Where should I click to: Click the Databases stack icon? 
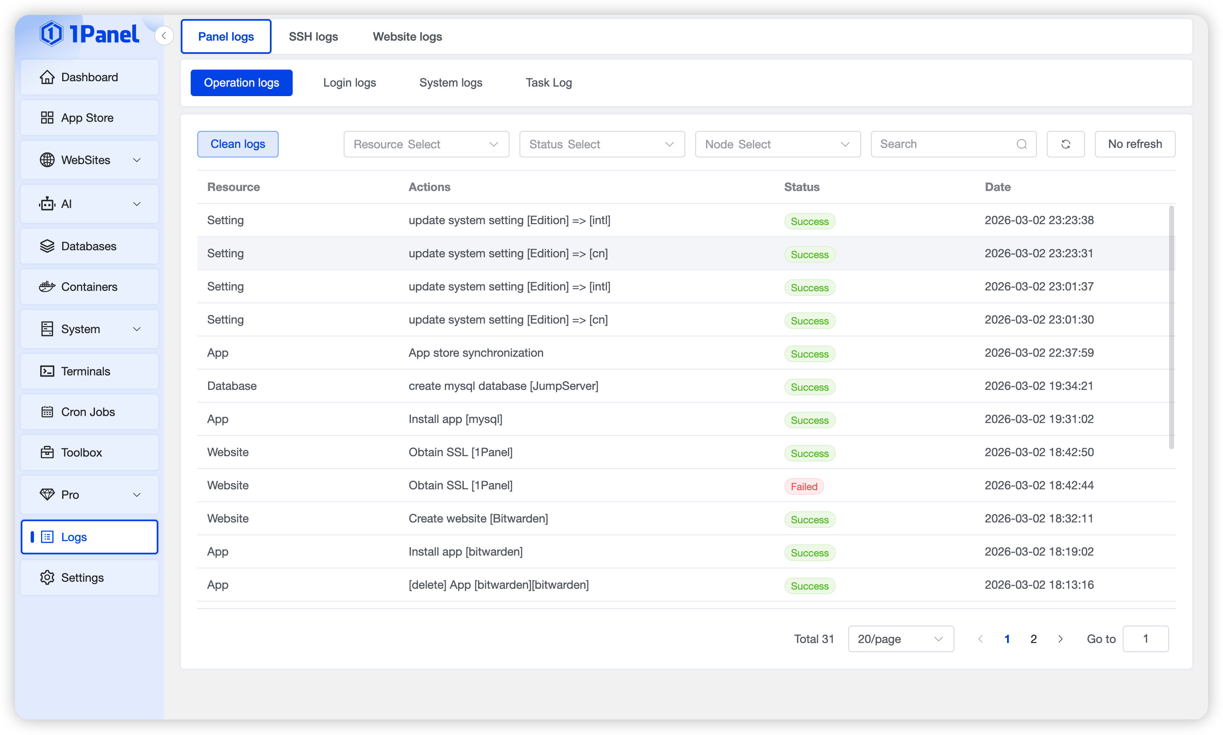tap(47, 246)
